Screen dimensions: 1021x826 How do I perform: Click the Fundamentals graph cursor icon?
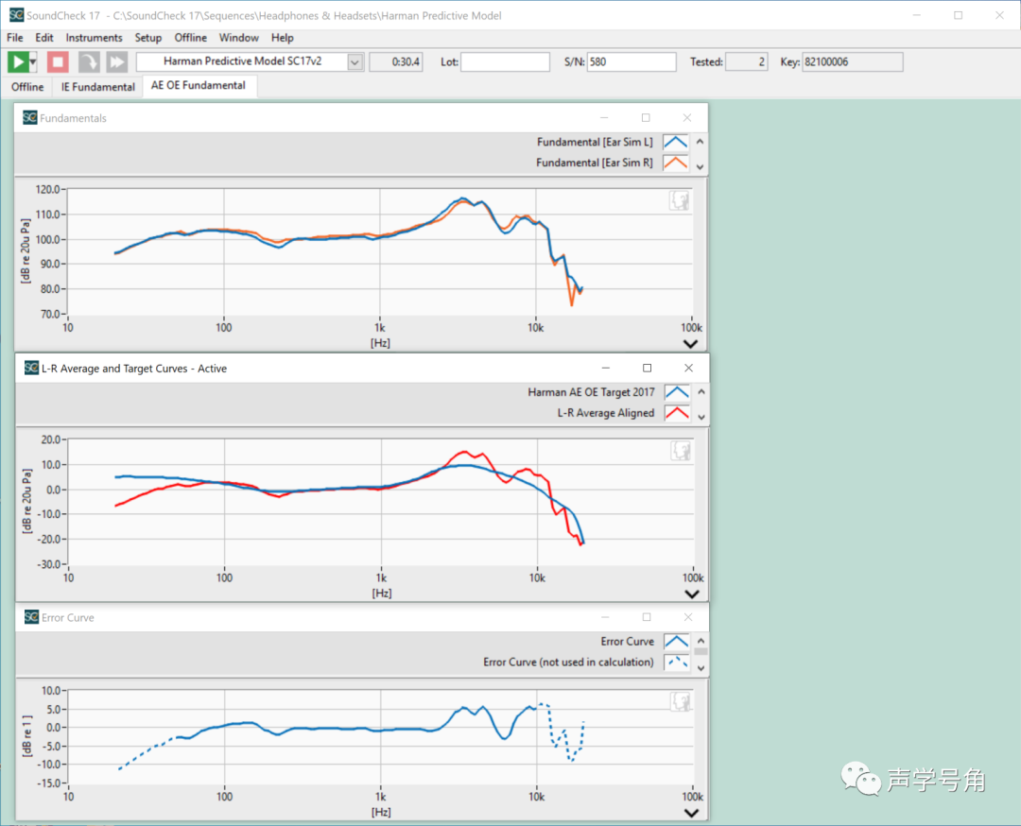pyautogui.click(x=679, y=201)
